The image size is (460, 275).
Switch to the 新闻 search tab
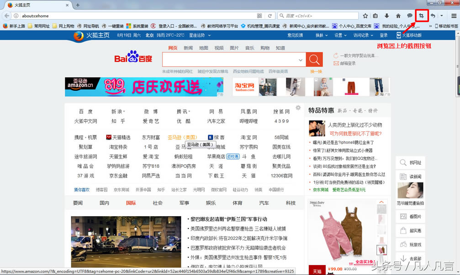188,48
